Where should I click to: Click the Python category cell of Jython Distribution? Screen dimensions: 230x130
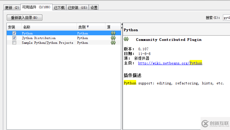pos(83,38)
